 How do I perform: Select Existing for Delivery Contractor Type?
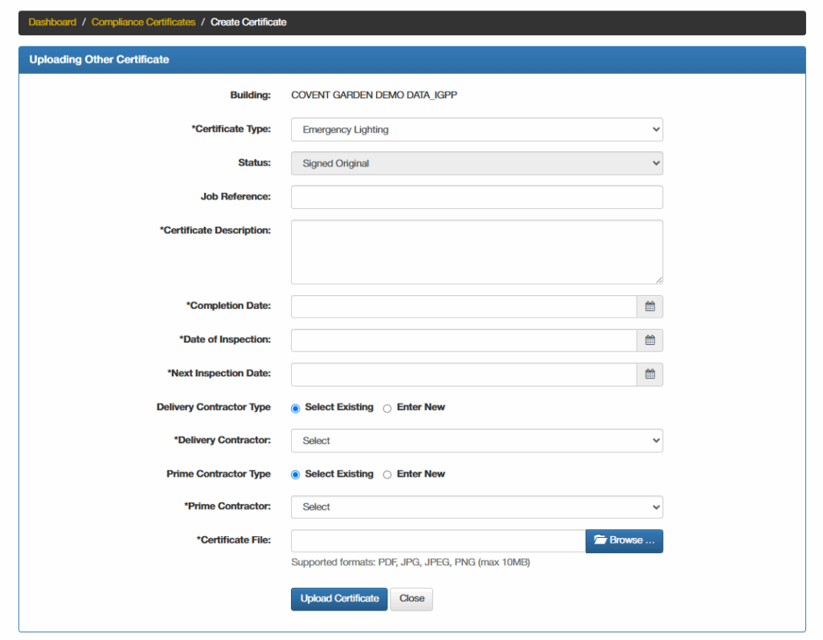click(297, 408)
